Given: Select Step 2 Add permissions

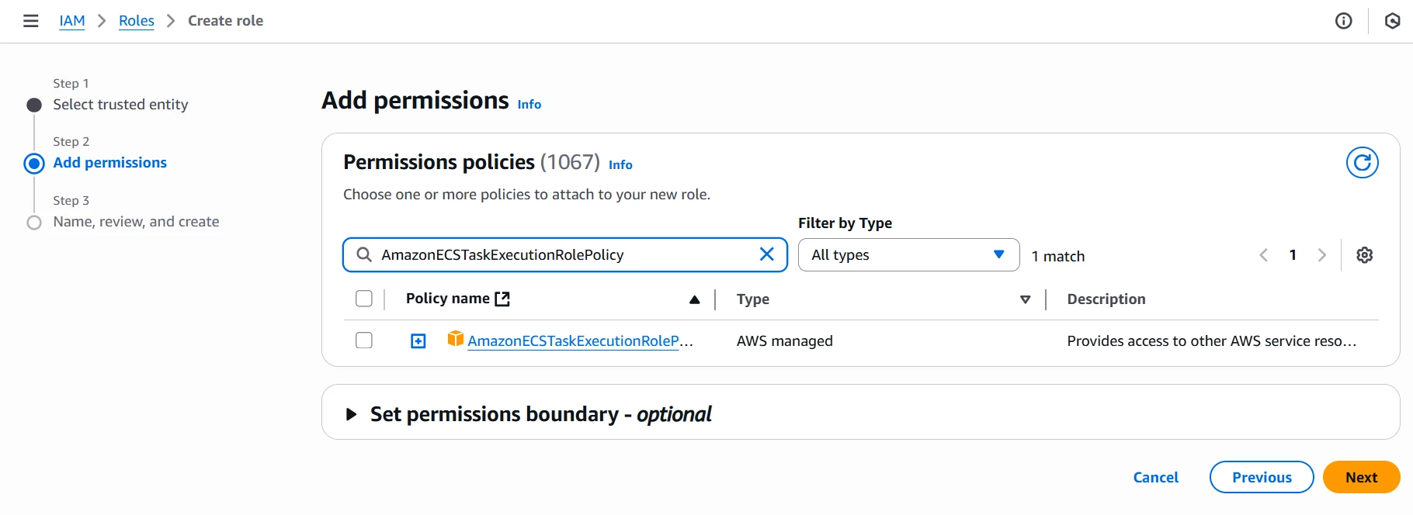Looking at the screenshot, I should coord(109,163).
